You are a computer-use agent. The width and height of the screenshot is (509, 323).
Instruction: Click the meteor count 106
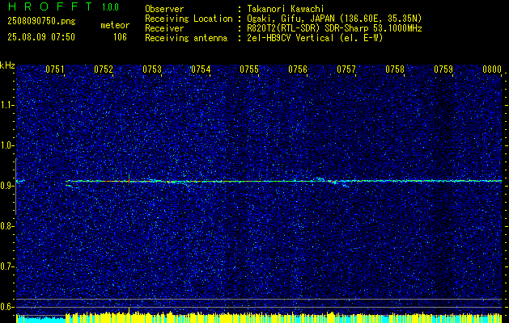[120, 37]
